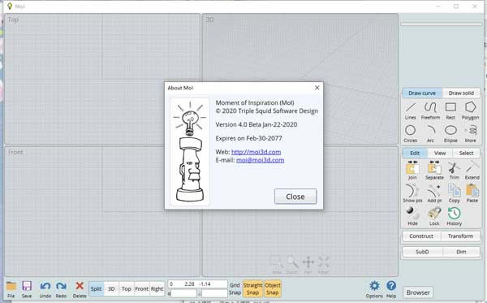Expand the Construct palette
This screenshot has width=487, height=303.
[421, 236]
